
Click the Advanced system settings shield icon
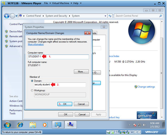coord(6,46)
